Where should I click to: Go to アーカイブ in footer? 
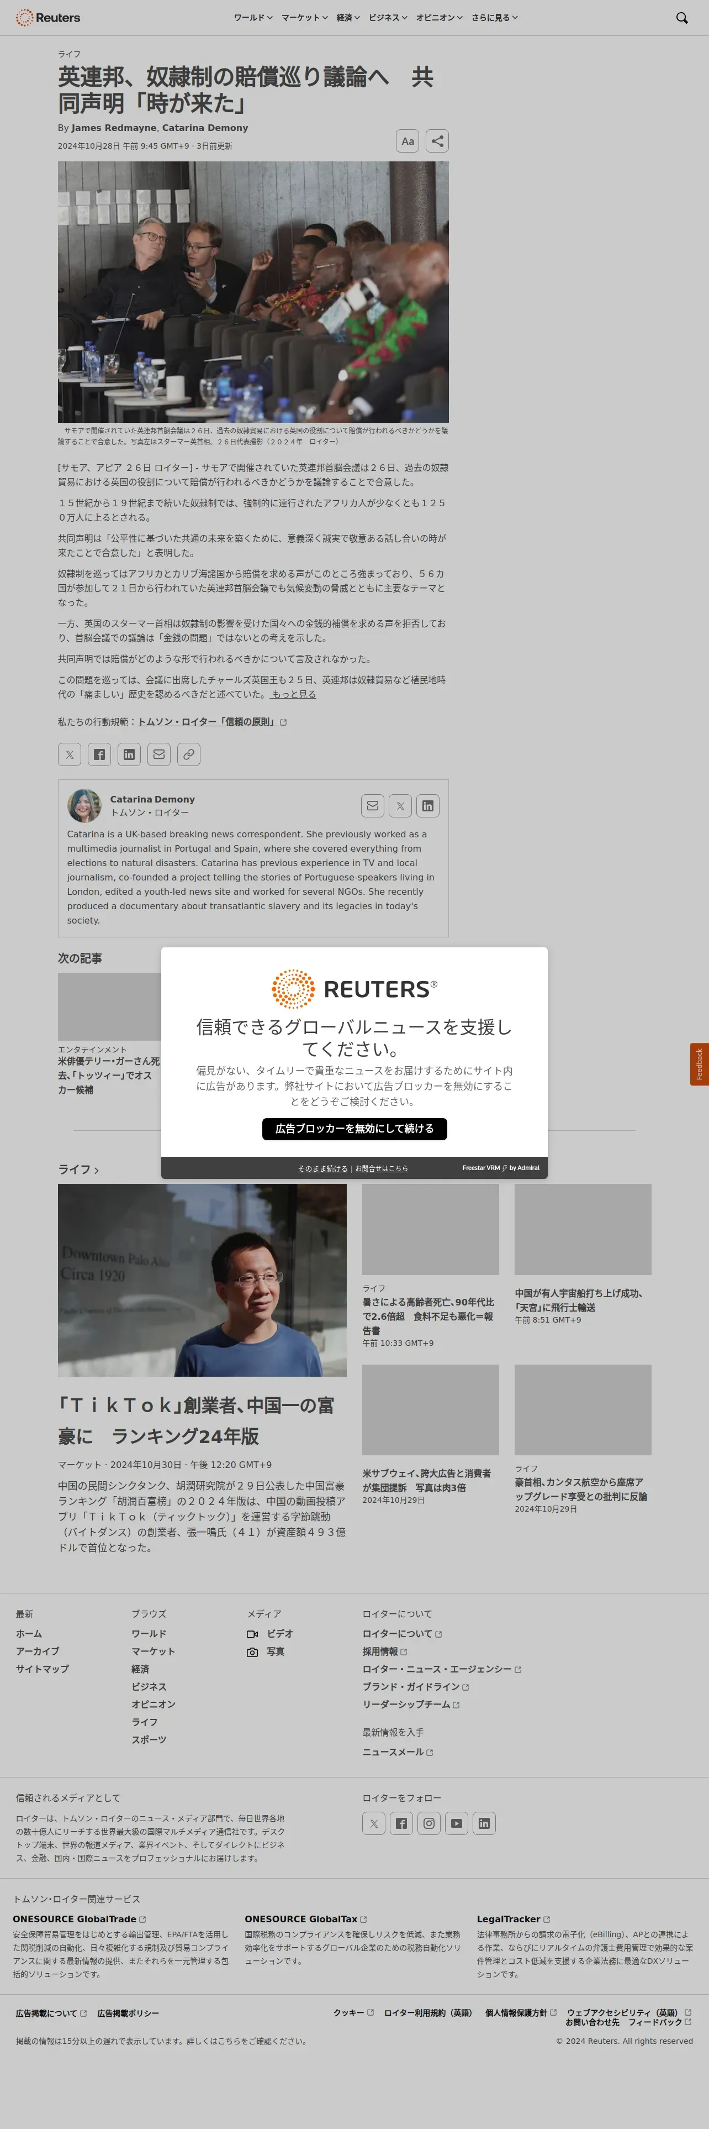[37, 1651]
